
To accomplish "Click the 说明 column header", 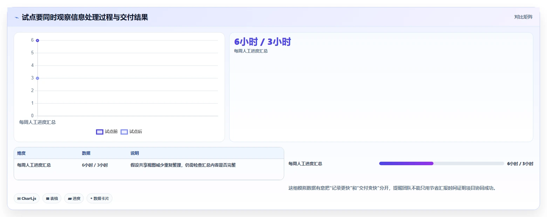I will click(x=135, y=153).
